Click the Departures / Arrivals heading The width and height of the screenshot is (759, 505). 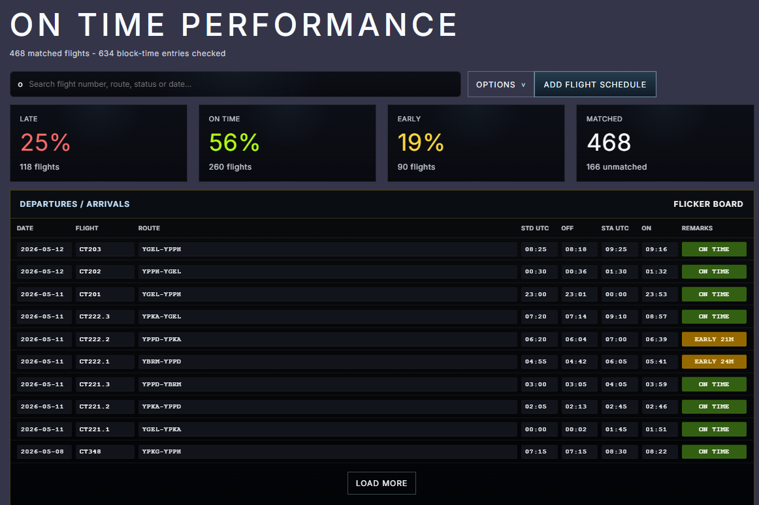(x=74, y=204)
